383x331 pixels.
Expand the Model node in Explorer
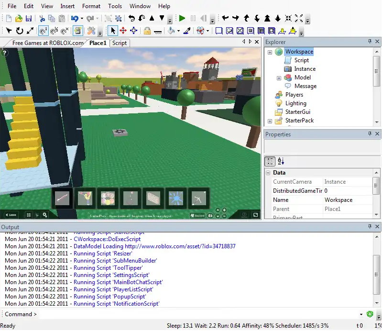(278, 77)
